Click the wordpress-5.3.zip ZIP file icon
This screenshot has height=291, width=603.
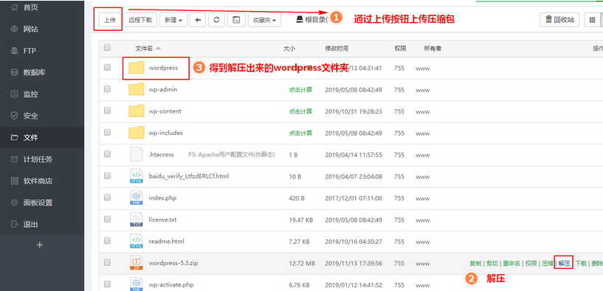coord(136,263)
